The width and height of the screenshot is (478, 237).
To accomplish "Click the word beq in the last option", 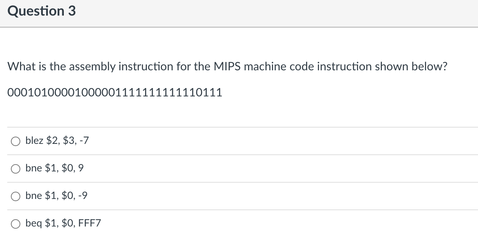I will 34,224.
